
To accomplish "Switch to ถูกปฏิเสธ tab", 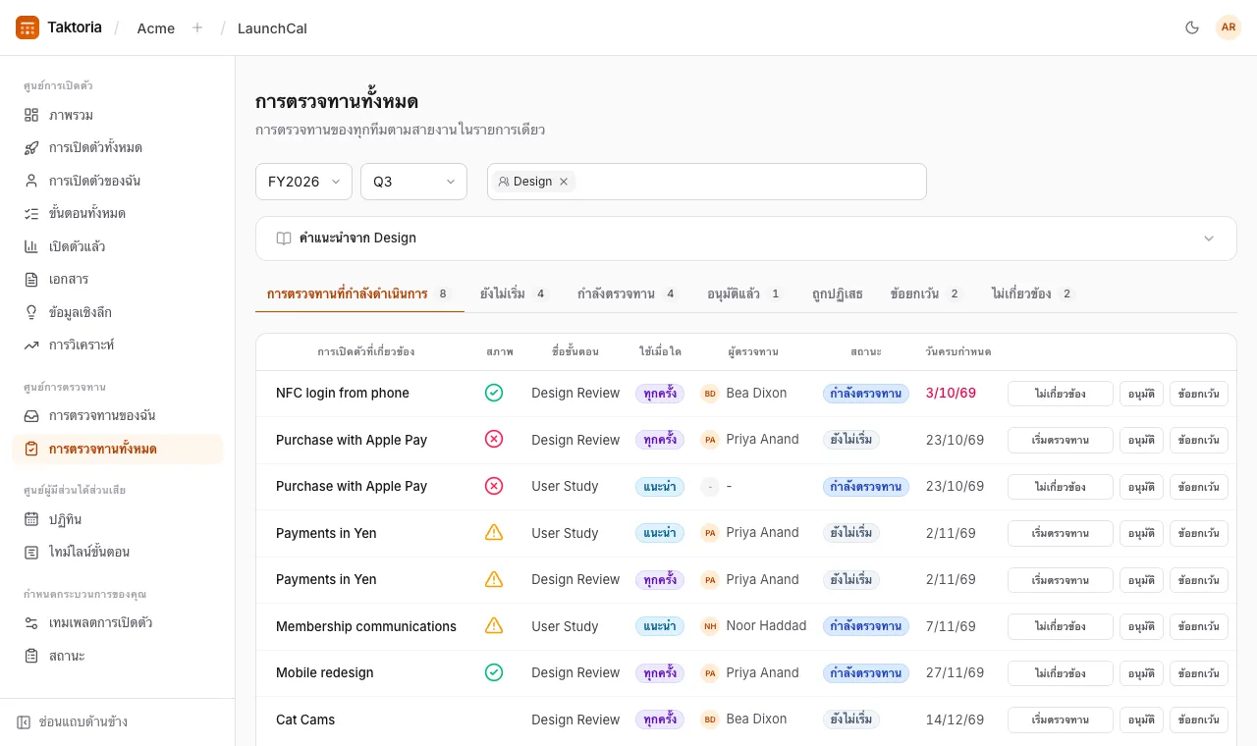I will click(x=838, y=293).
